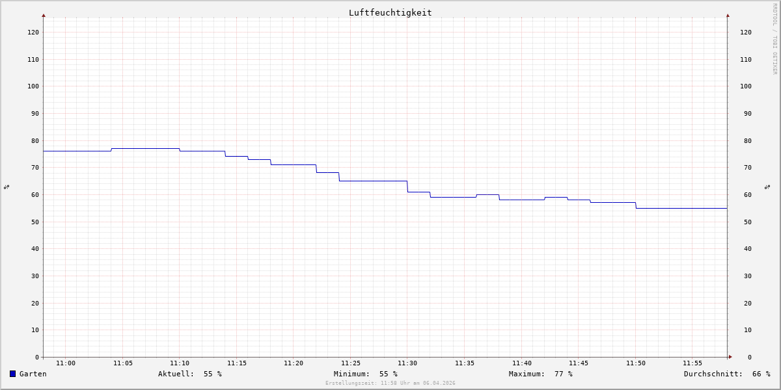781x390 pixels.
Task: Click the 20 label on the left axis
Action: 35,303
